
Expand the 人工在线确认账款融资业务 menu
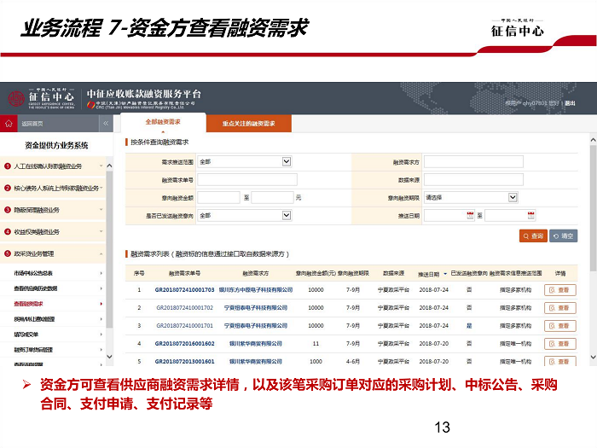click(x=101, y=166)
